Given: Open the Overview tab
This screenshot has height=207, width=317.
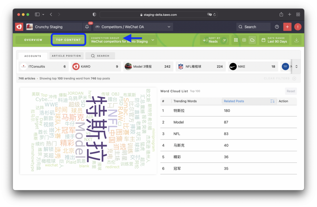Looking at the screenshot, I should [x=33, y=40].
